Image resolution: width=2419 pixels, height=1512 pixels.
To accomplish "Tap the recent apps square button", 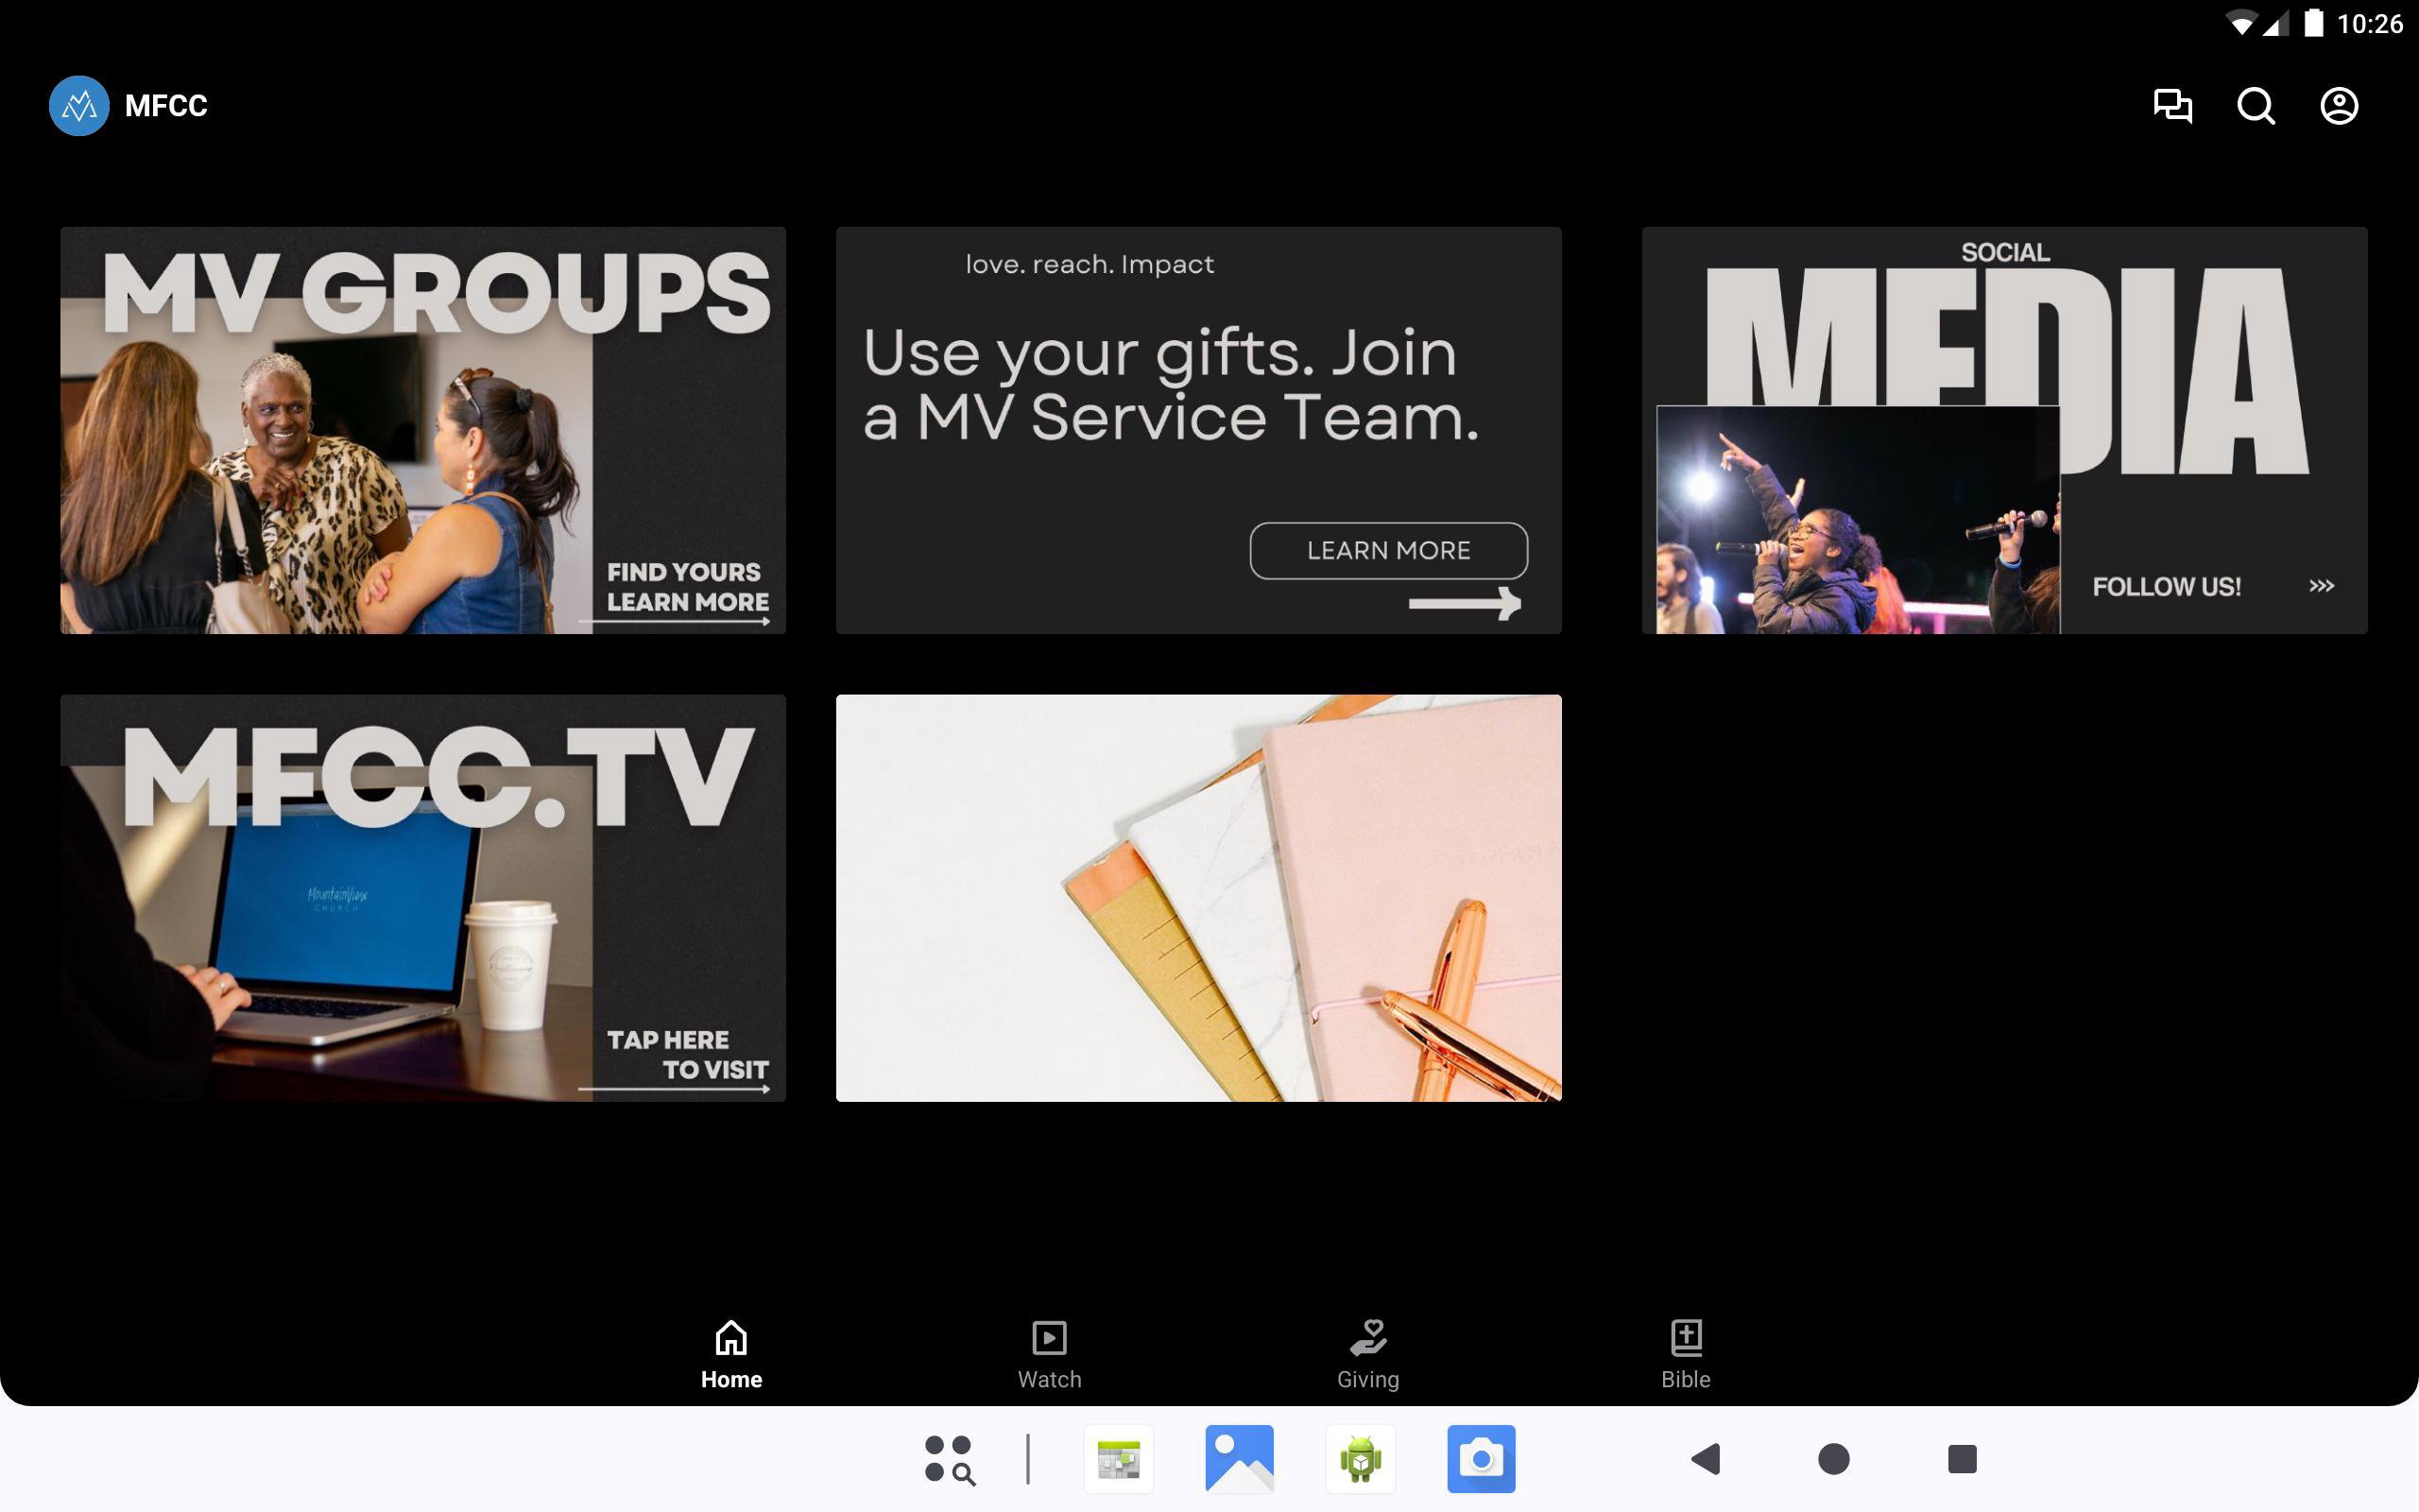I will [x=1962, y=1459].
